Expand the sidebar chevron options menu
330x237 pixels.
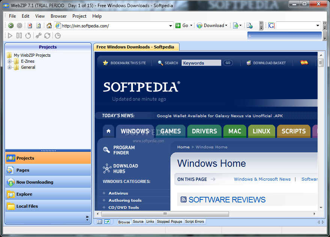coord(87,218)
